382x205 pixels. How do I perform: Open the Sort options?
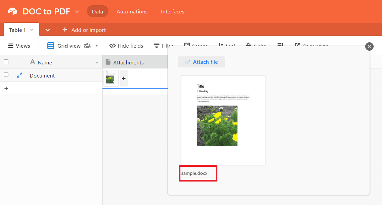[x=227, y=46]
